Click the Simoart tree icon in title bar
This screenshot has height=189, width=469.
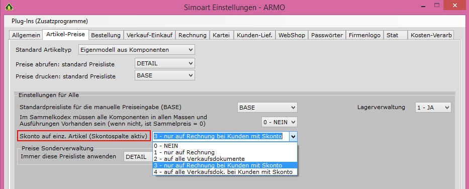point(9,7)
